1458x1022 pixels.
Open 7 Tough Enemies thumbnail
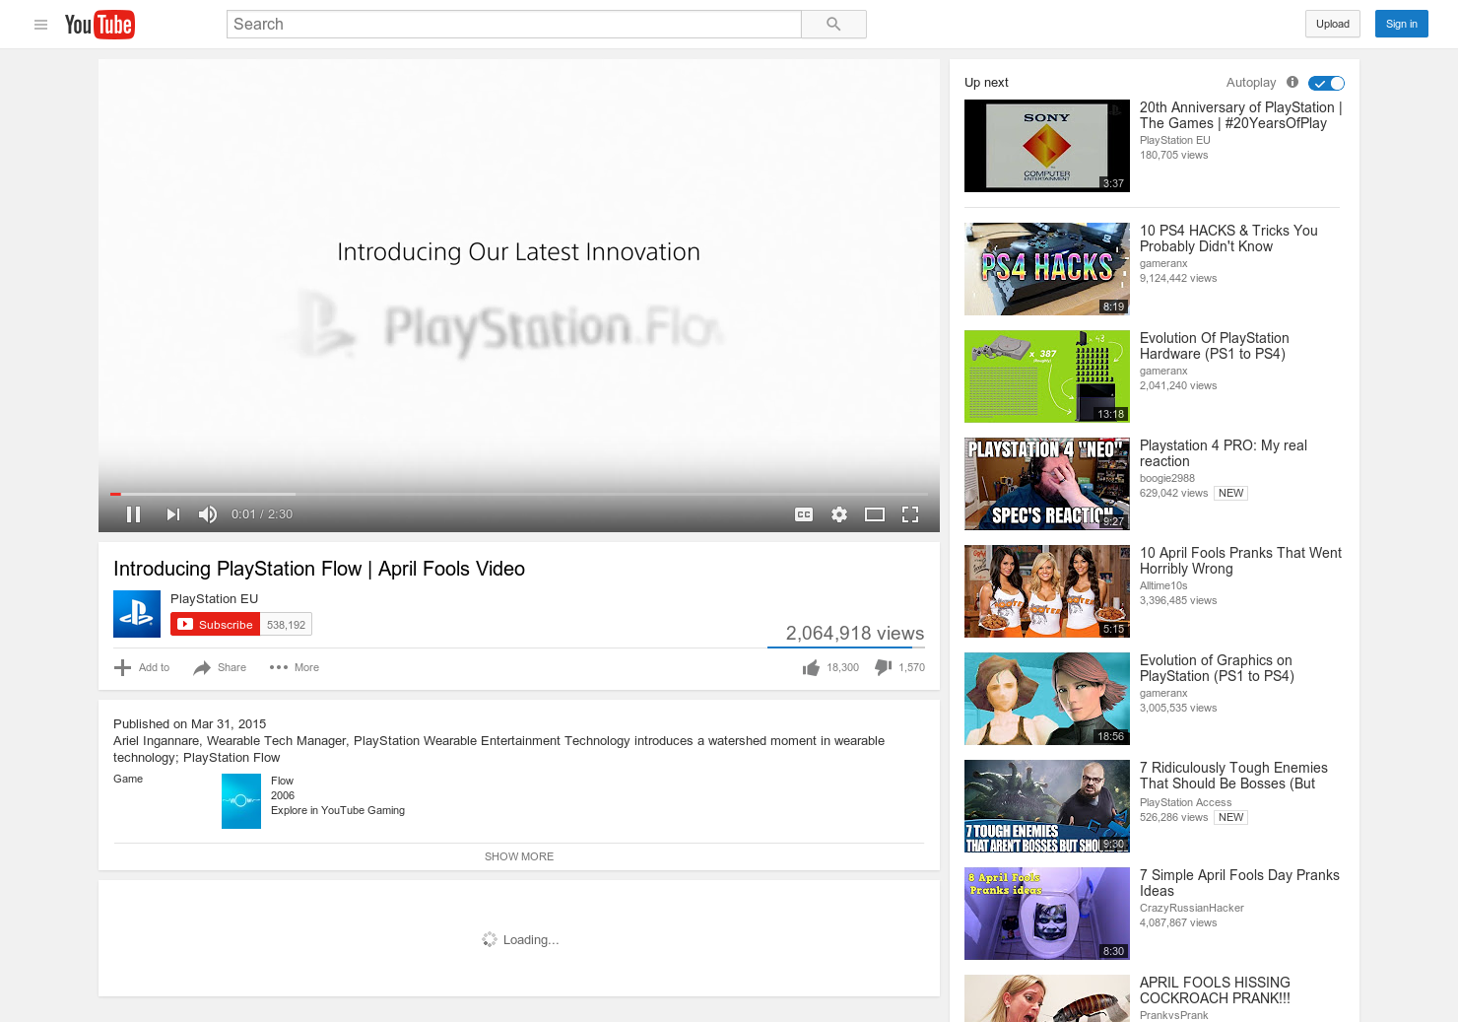[x=1047, y=806]
